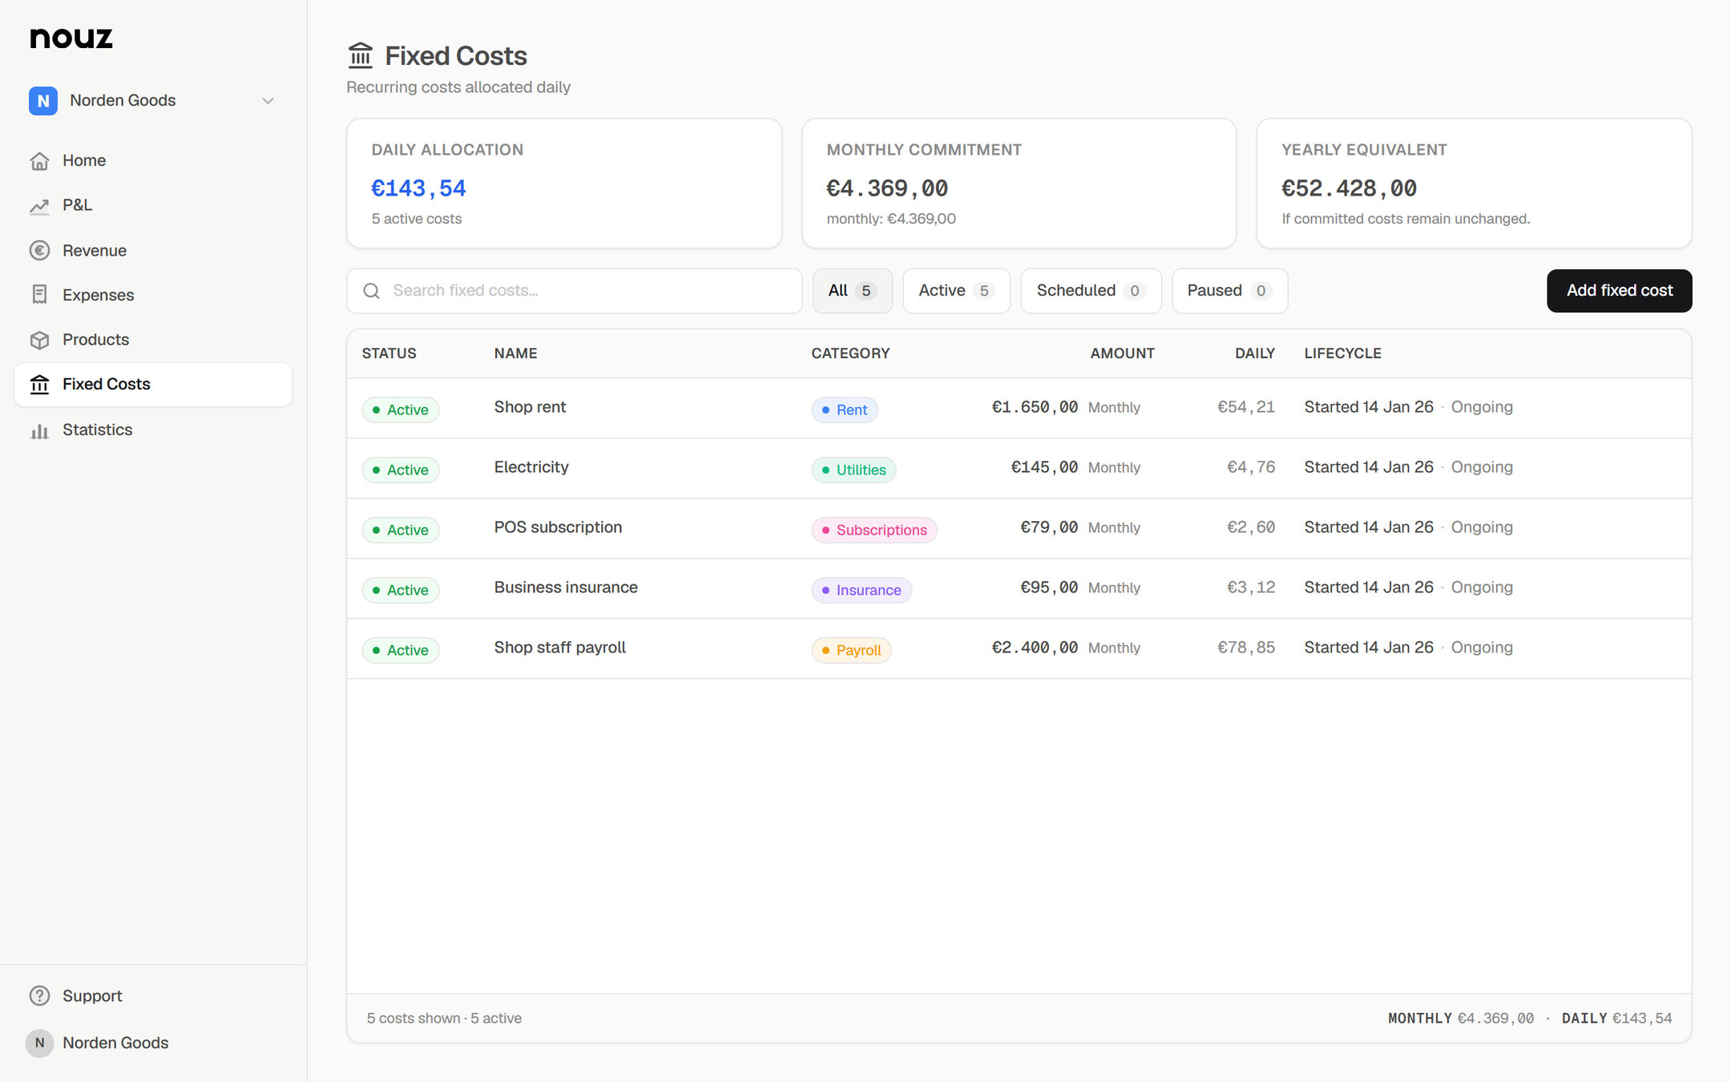
Task: Click the Statistics bar chart icon
Action: [x=39, y=430]
